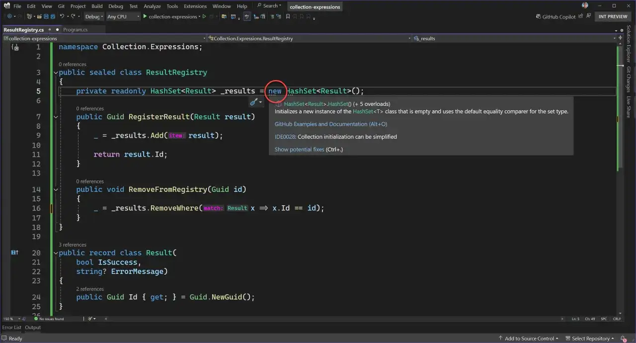Click the Search box in title bar
636x343 pixels.
coord(269,6)
